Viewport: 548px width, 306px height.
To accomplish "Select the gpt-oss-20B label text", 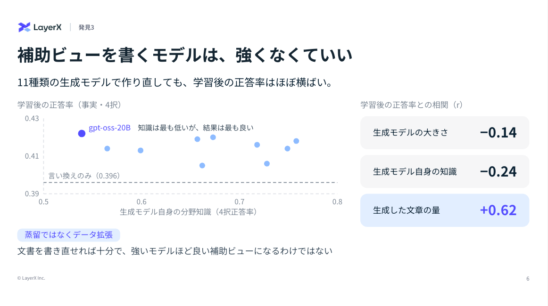I will coord(109,128).
